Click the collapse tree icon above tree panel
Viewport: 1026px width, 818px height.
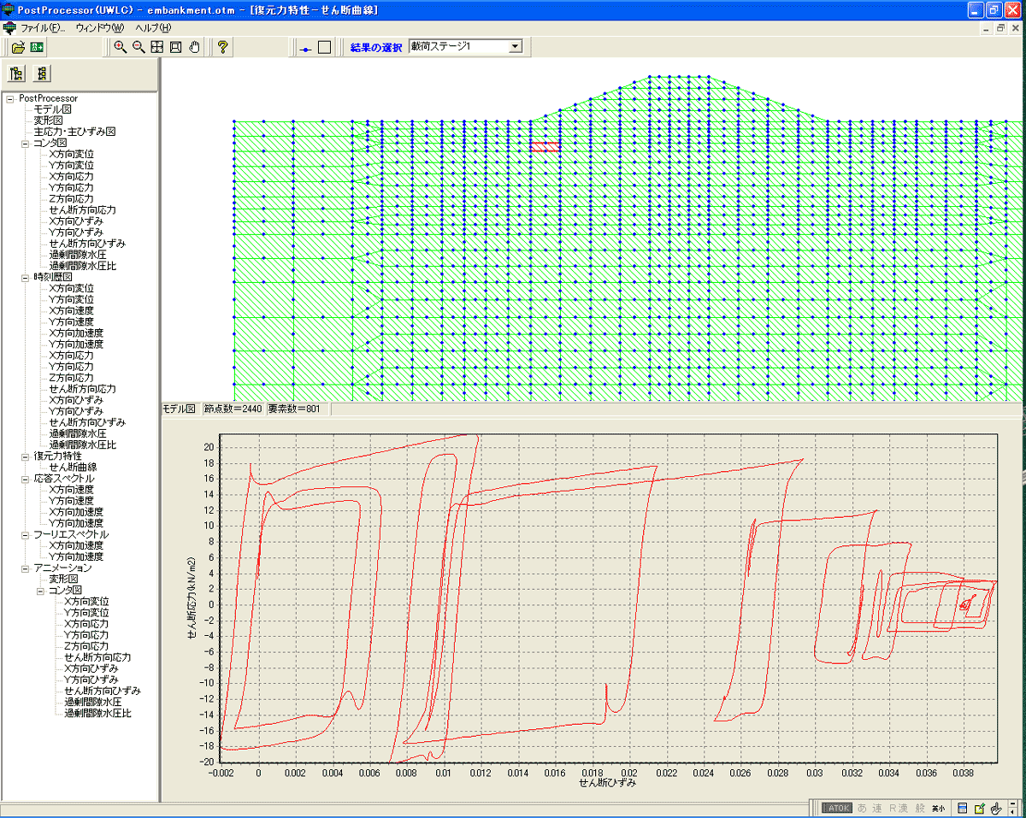(41, 74)
